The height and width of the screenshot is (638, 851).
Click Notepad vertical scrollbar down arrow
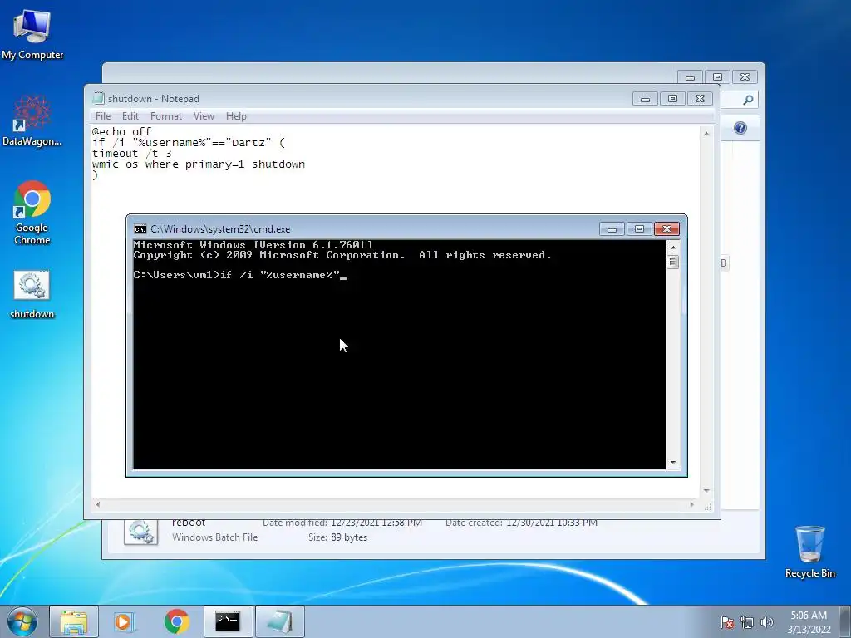[x=706, y=490]
